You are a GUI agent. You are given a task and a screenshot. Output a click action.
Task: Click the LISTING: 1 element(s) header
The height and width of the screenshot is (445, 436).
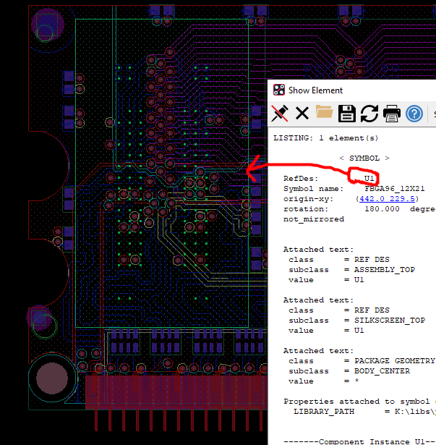pyautogui.click(x=325, y=138)
